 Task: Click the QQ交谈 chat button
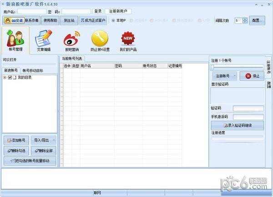point(14,20)
